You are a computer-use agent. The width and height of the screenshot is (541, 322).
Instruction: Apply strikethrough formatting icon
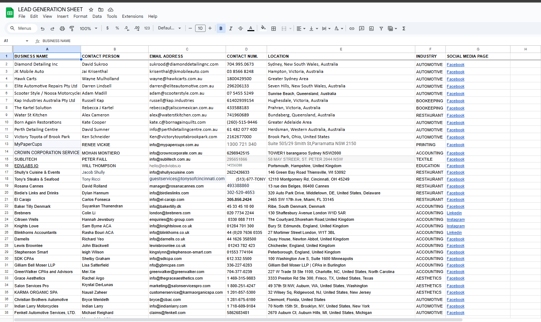click(x=241, y=28)
